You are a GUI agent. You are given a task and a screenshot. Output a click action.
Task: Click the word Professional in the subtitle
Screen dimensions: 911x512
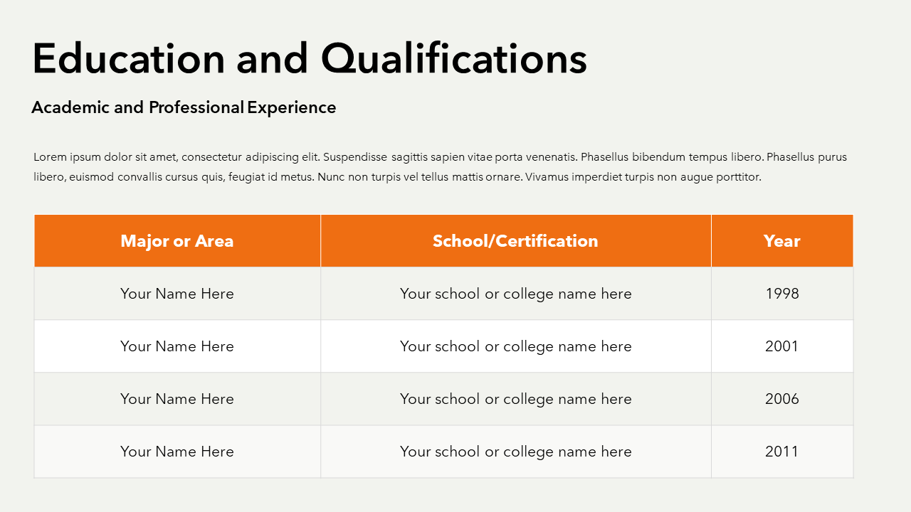tap(196, 107)
